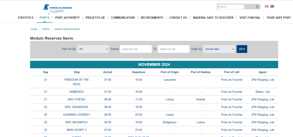
Task: Click the Modulo Reservas Navio heading
Action: coord(52,38)
